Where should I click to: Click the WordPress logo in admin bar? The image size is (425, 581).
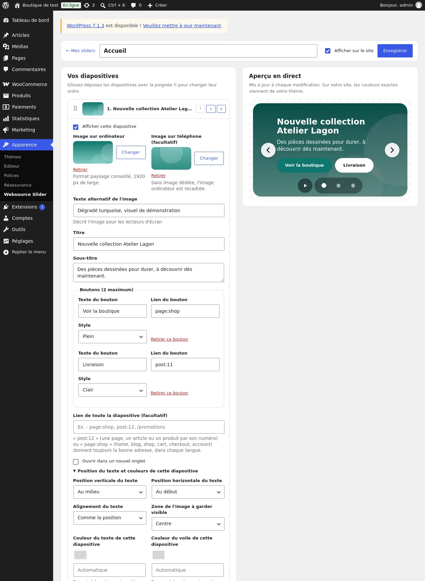click(x=5, y=5)
